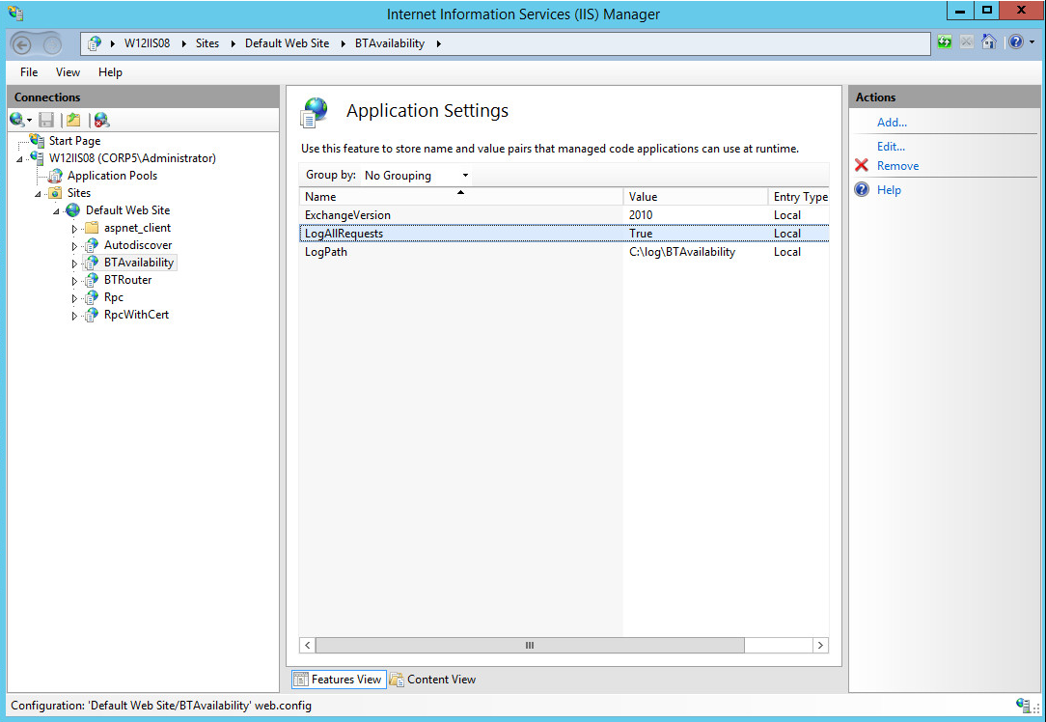Expand the aspnet_client folder node
1046x722 pixels.
click(75, 229)
